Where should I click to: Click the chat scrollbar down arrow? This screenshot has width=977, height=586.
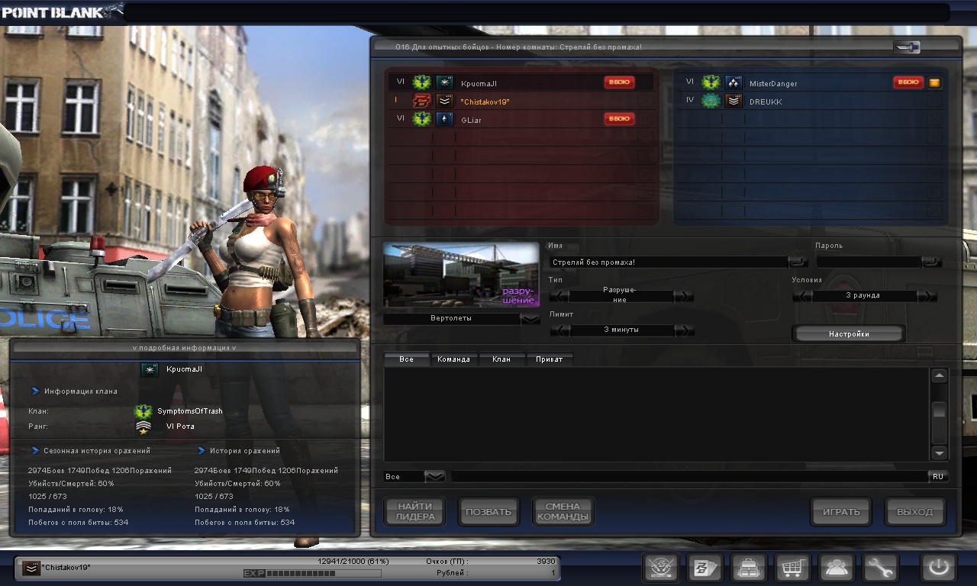[940, 452]
